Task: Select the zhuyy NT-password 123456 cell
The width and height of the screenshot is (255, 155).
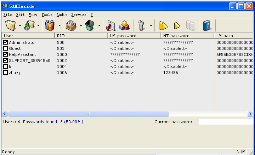Action: [x=171, y=73]
